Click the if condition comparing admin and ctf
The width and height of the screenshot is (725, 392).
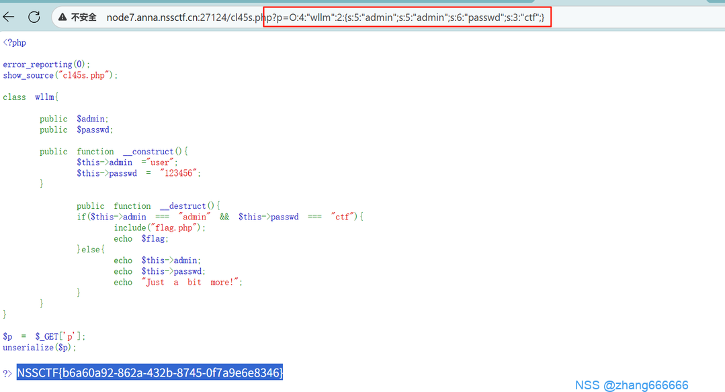[220, 217]
